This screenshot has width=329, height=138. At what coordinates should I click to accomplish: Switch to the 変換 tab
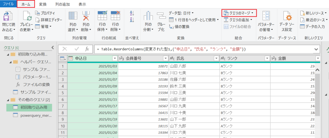coord(43,4)
